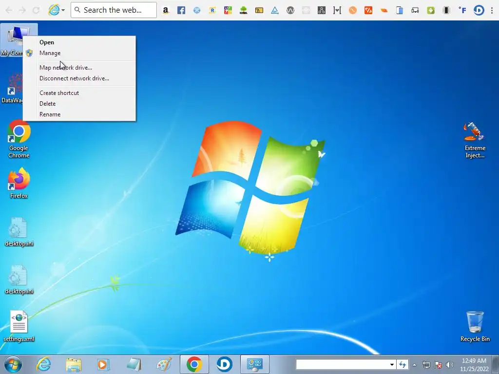Click the Show desktop strip
499x374 pixels.
[x=497, y=364]
